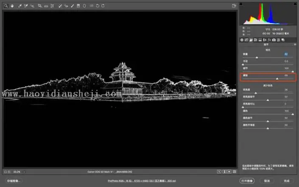Click 存储图像 save image button

14,181
